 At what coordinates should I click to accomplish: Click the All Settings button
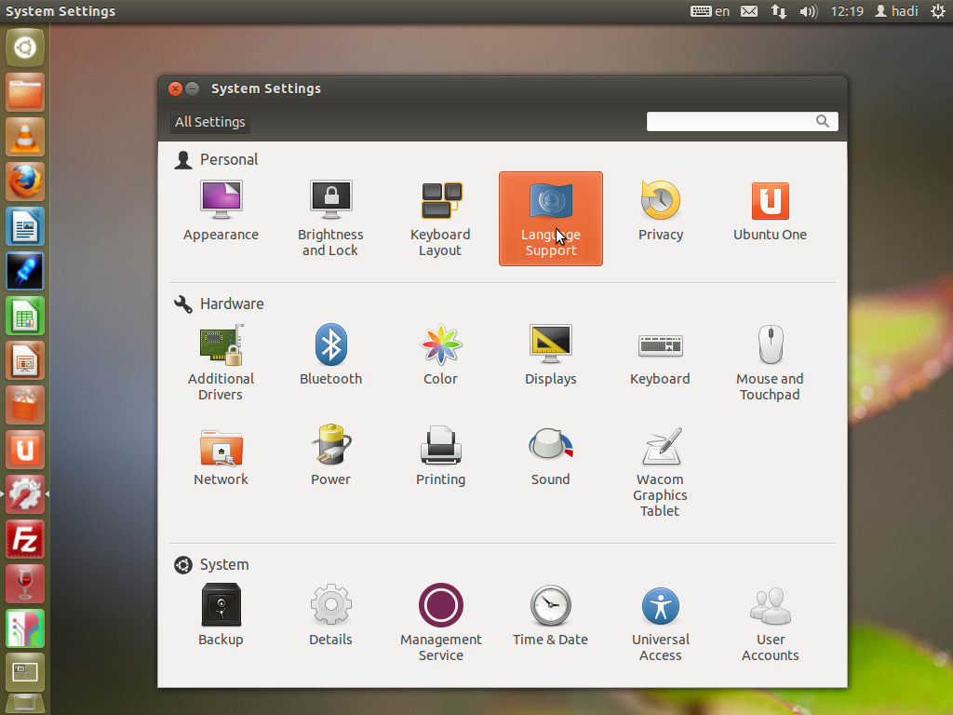(x=210, y=122)
